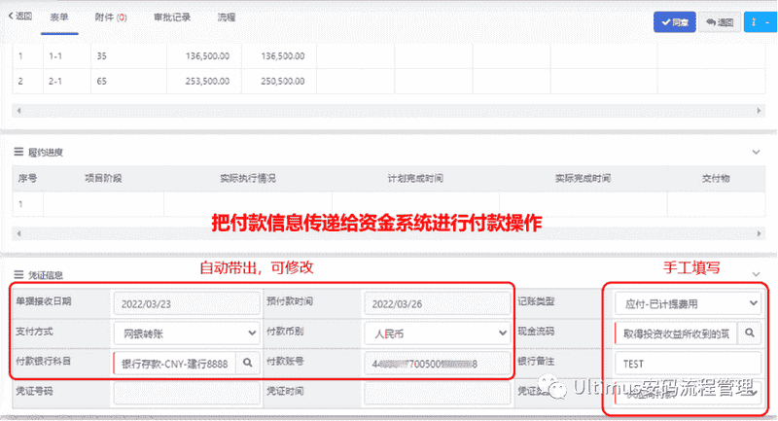The width and height of the screenshot is (778, 421).
Task: Open the 记账类型 dropdown
Action: [688, 303]
